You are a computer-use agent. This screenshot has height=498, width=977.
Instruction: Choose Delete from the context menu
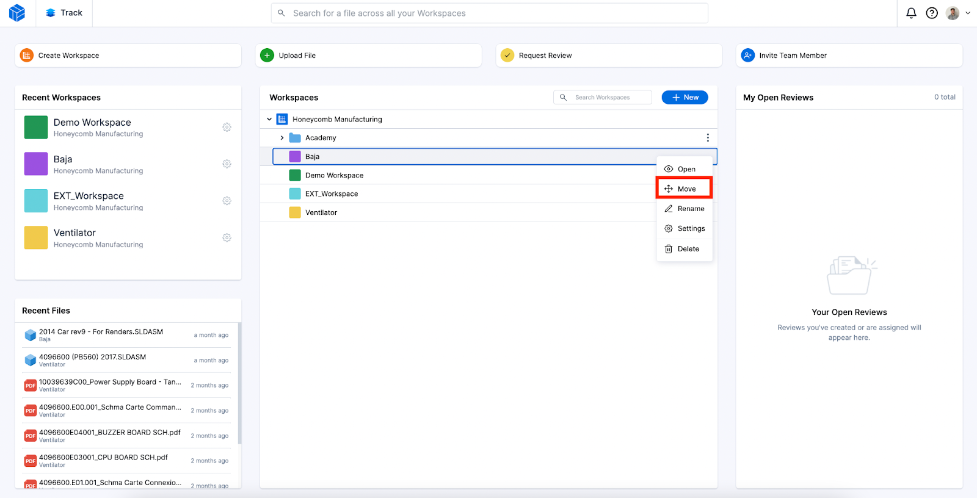click(683, 249)
